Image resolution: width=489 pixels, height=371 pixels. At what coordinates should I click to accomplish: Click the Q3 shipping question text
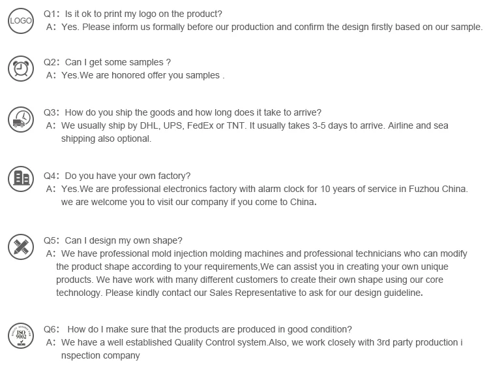pyautogui.click(x=183, y=112)
